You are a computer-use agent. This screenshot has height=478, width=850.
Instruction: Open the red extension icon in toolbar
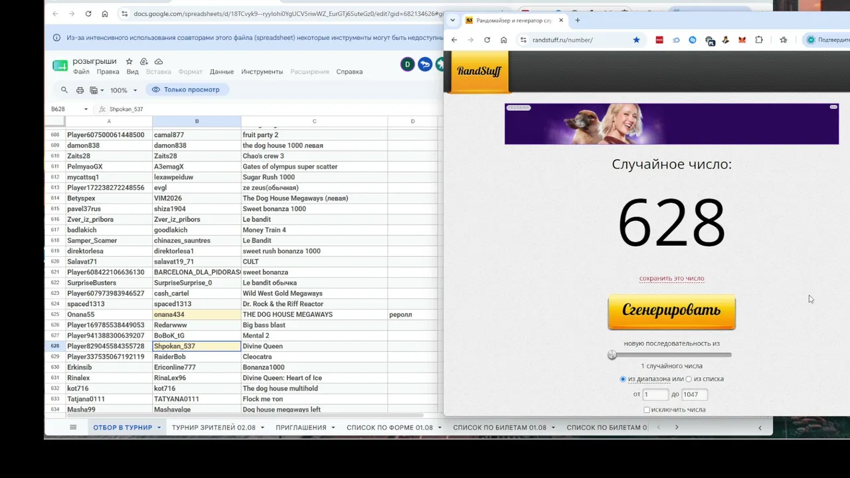click(x=659, y=40)
